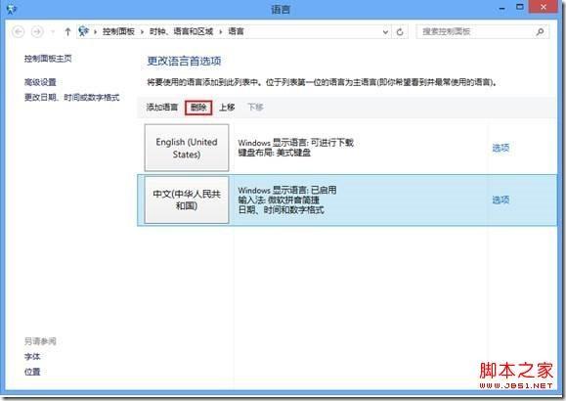
Task: Click text Windows 显示语言: 已启用
Action: click(x=287, y=190)
